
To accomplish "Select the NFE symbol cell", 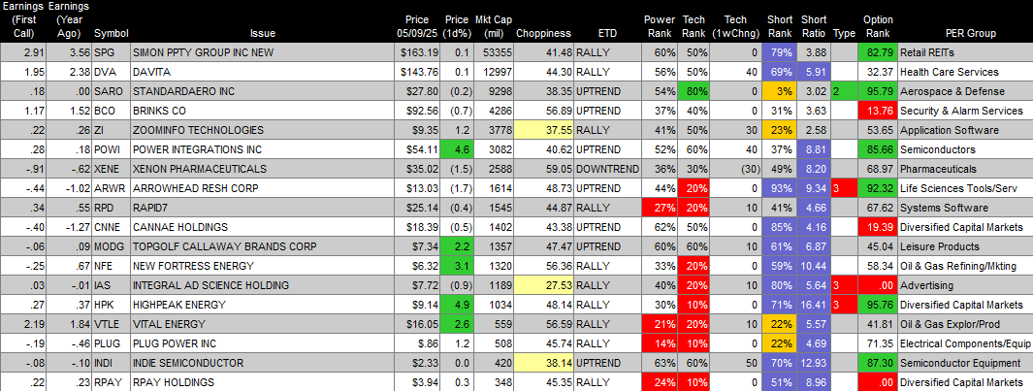I will click(111, 266).
